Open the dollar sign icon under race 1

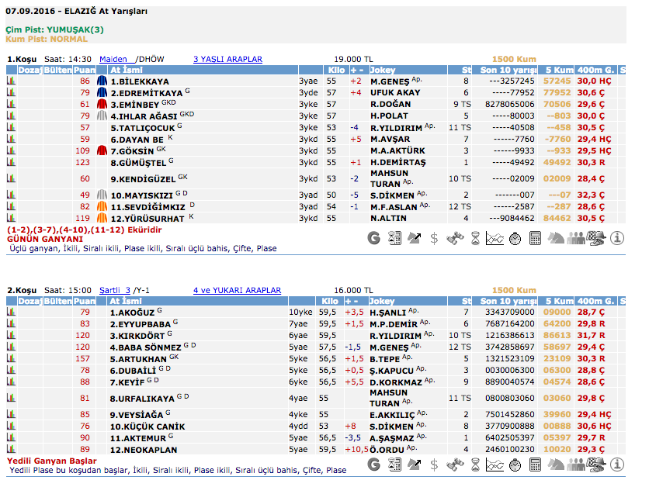[x=435, y=238]
